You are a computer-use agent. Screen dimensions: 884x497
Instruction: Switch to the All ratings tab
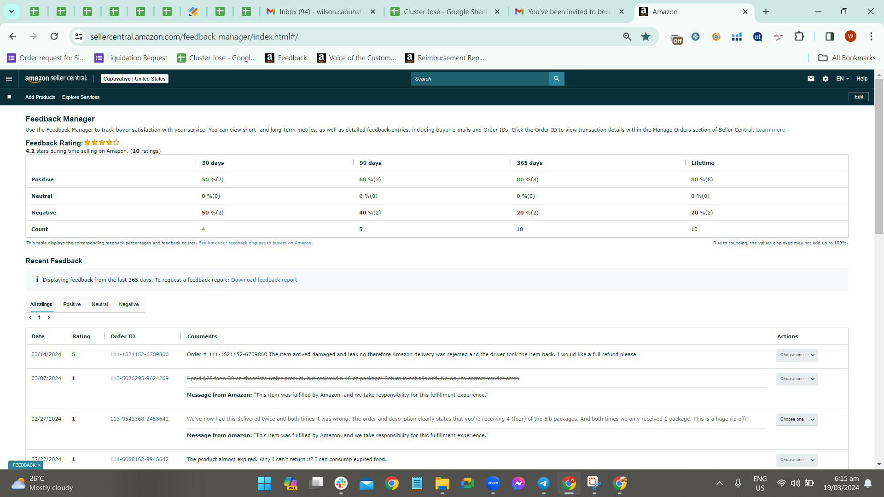(x=41, y=304)
